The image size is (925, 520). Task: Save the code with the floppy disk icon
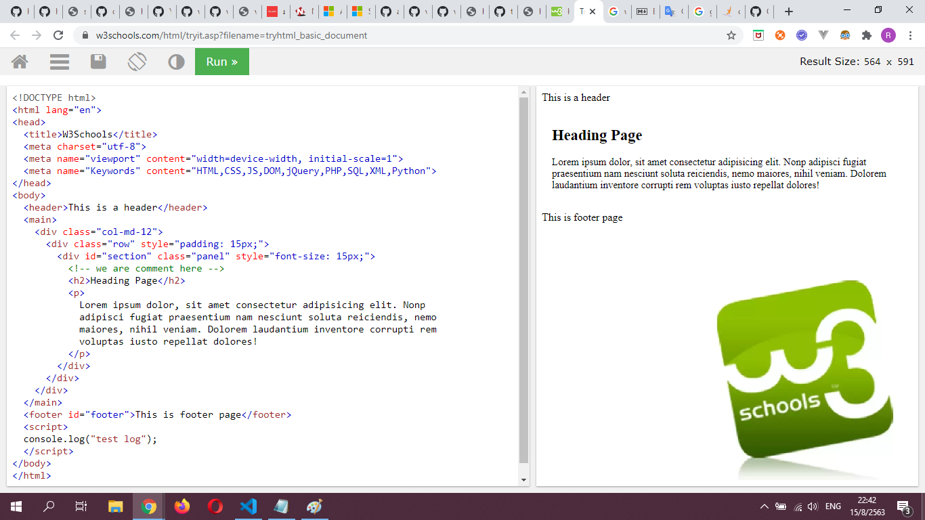98,62
